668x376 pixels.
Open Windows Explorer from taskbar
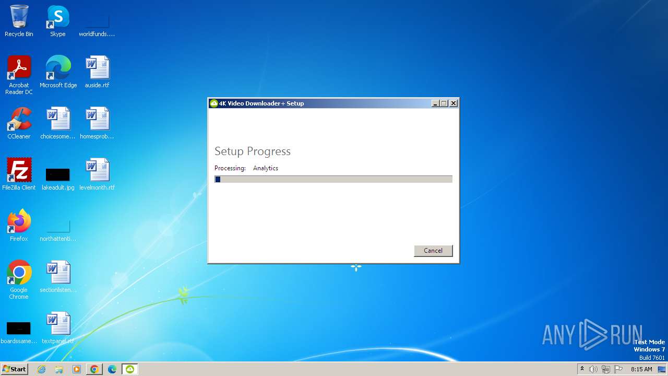(x=59, y=369)
